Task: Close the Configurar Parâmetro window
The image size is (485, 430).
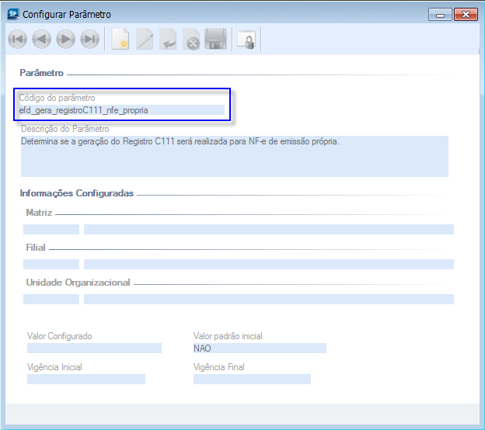Action: 466,15
